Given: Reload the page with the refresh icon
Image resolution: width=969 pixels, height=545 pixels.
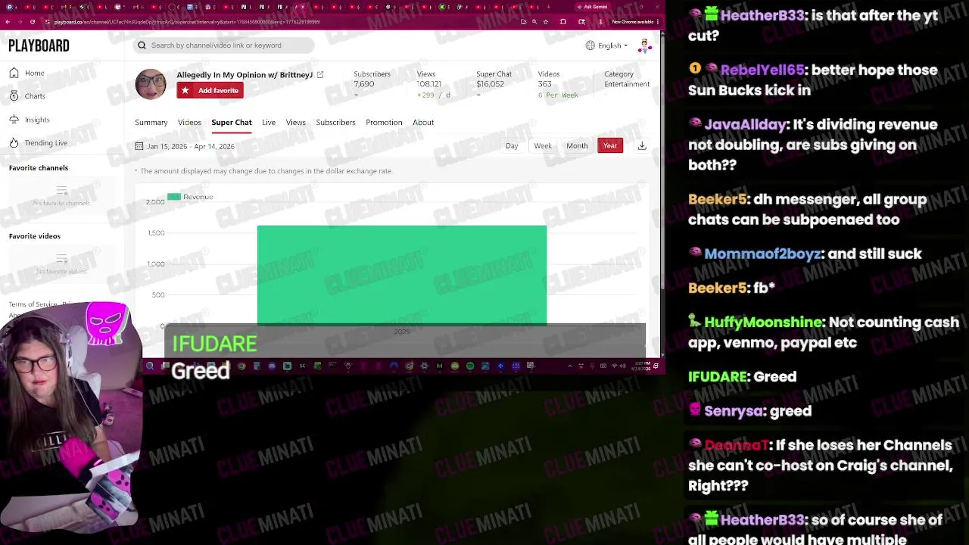Looking at the screenshot, I should pos(33,22).
